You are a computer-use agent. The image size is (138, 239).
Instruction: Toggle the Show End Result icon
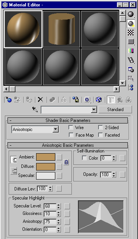point(111,100)
